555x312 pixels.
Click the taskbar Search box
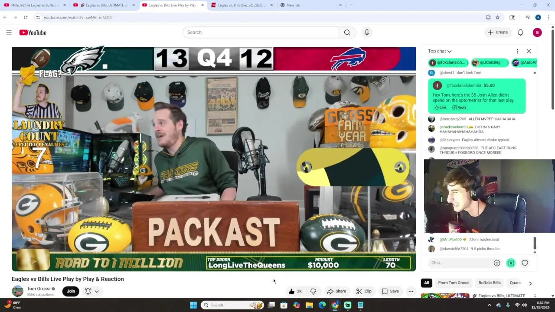coord(233,305)
